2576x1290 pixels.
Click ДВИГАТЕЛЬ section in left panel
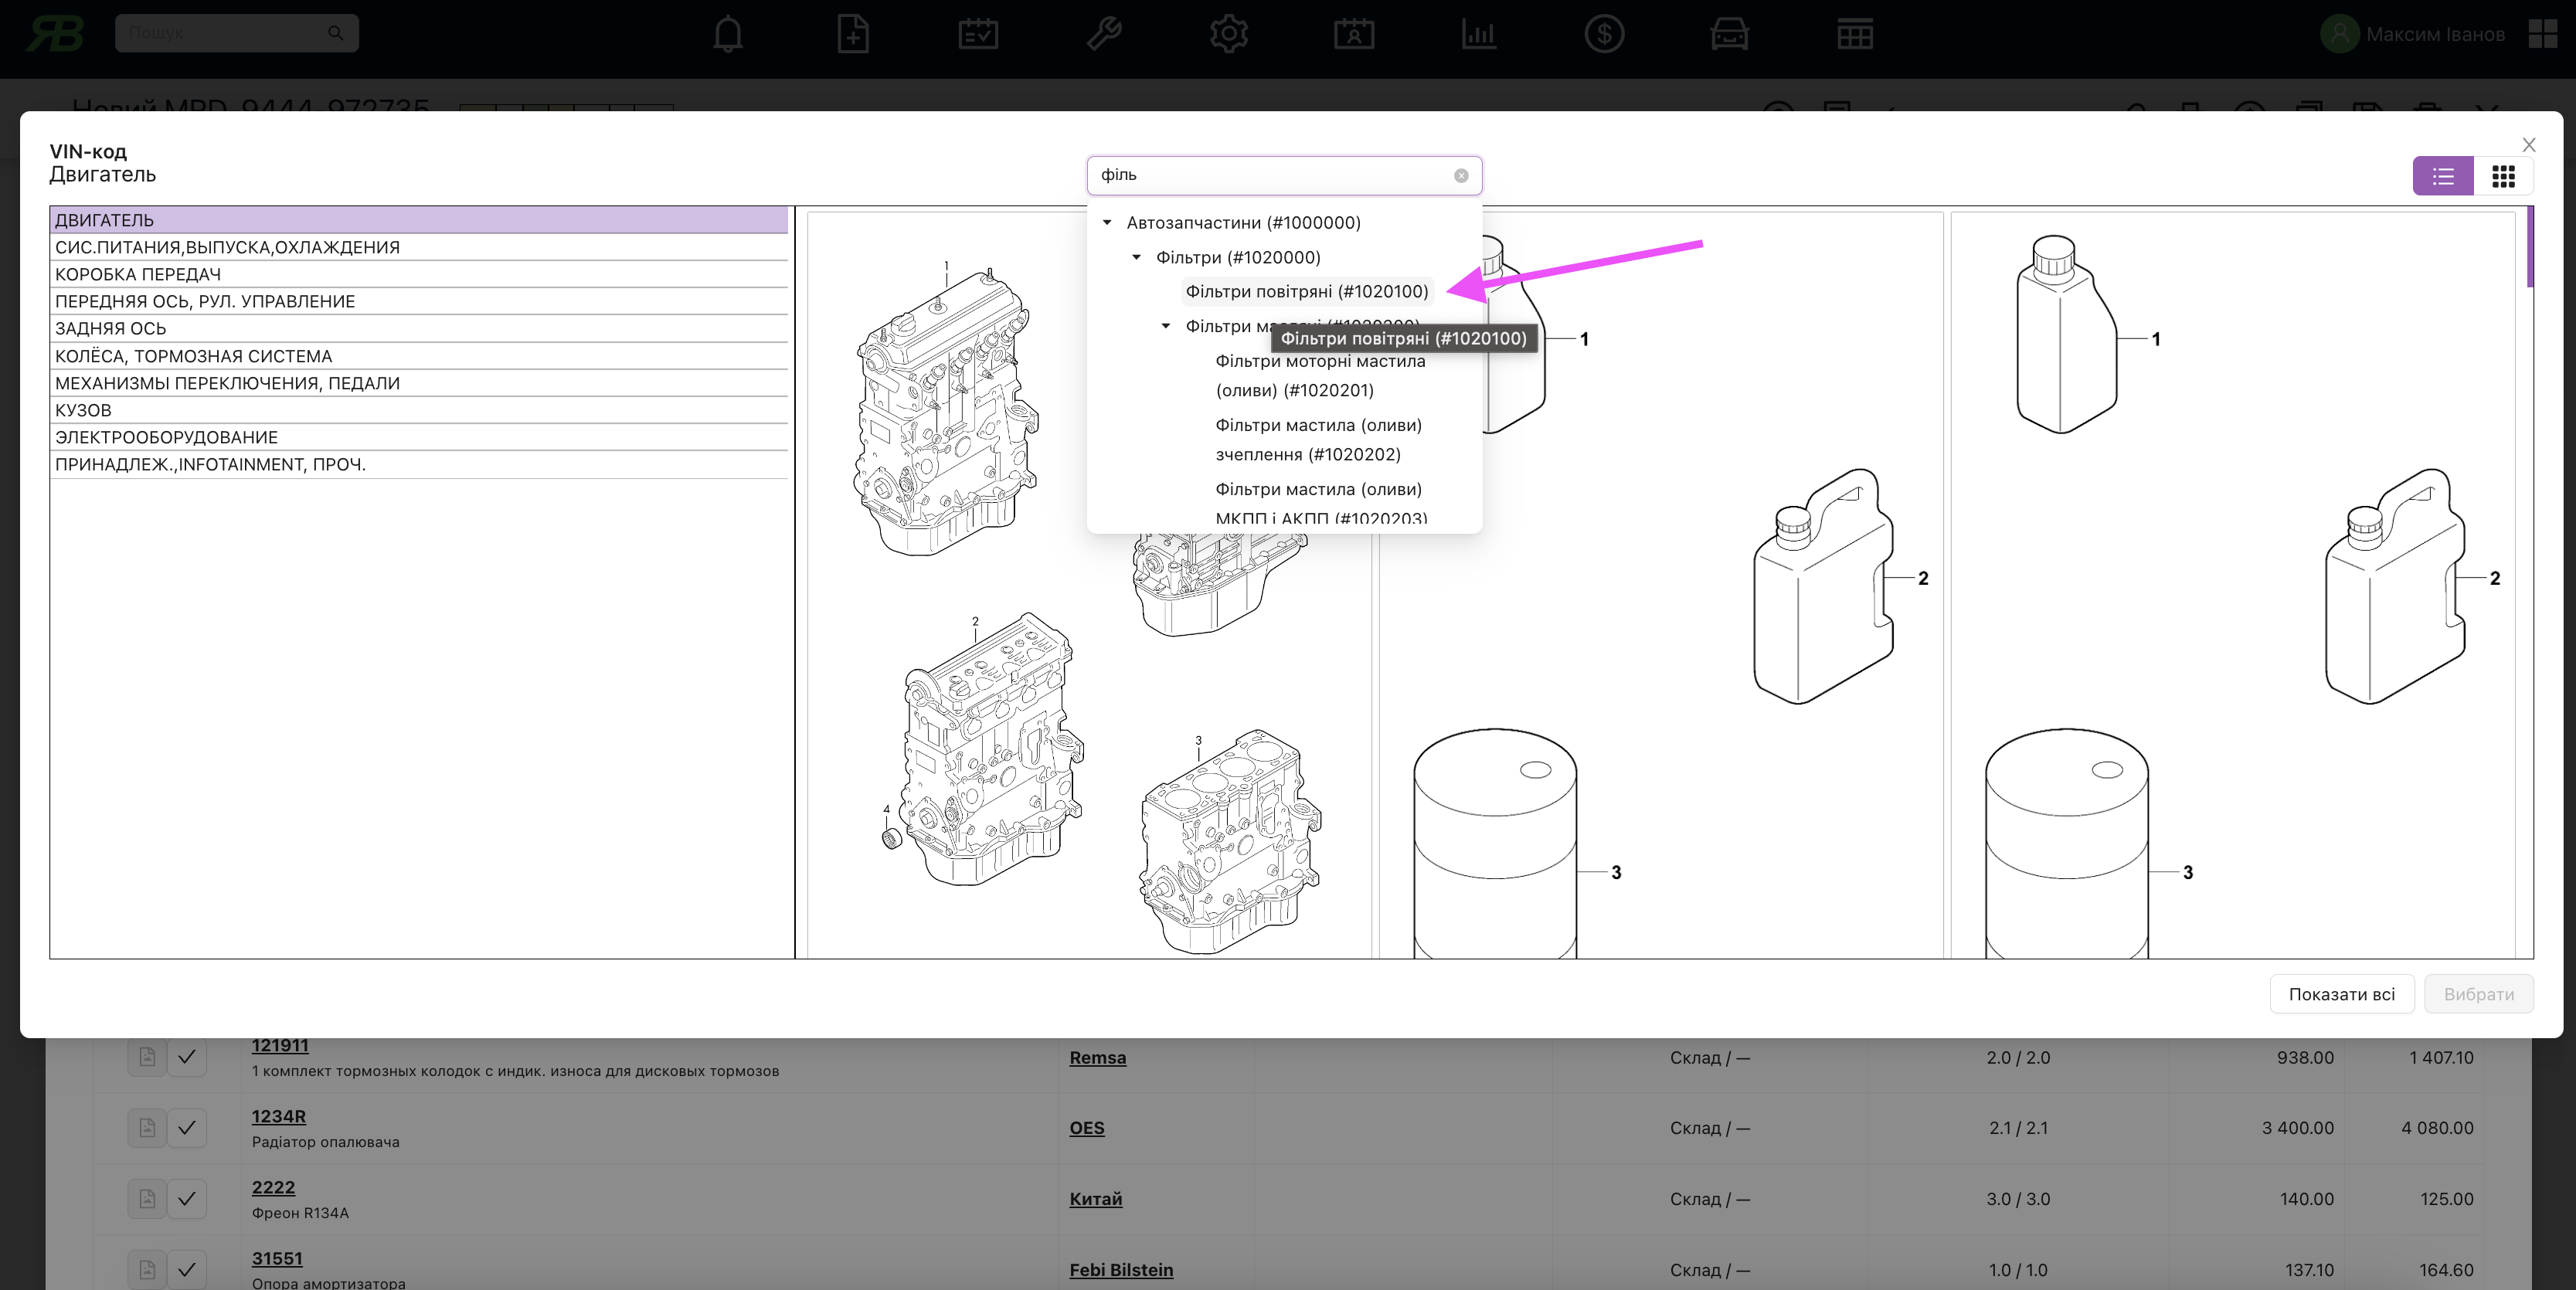point(418,219)
